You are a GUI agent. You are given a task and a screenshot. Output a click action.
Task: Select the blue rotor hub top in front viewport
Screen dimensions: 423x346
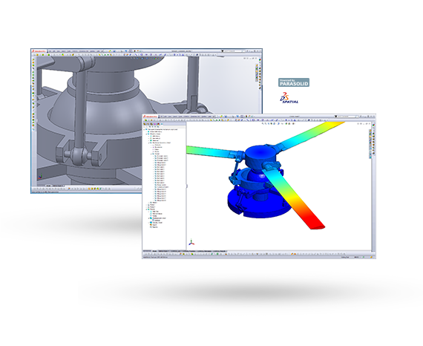click(260, 153)
